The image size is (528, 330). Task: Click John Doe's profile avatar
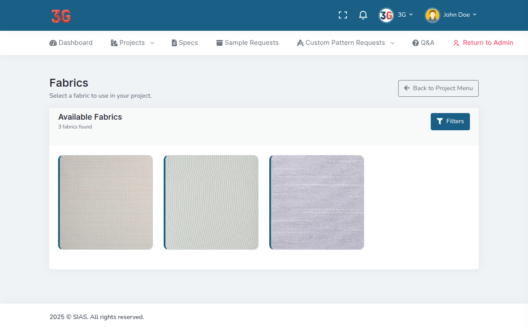[x=433, y=15]
